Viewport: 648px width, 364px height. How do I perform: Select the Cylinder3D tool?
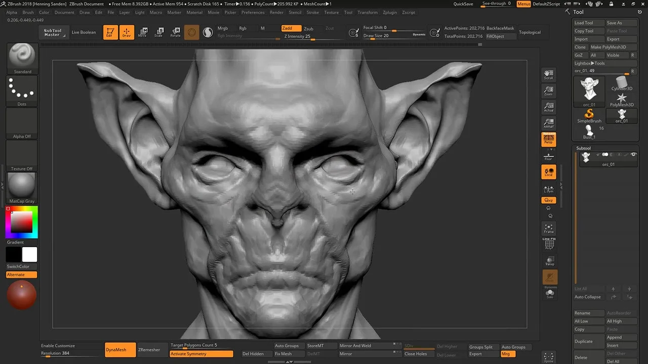[x=622, y=83]
